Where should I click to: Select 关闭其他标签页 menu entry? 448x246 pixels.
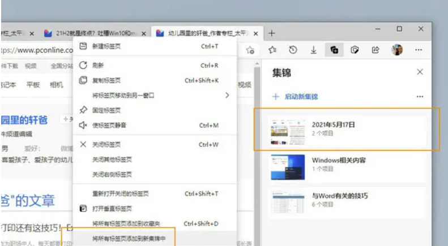(x=155, y=159)
